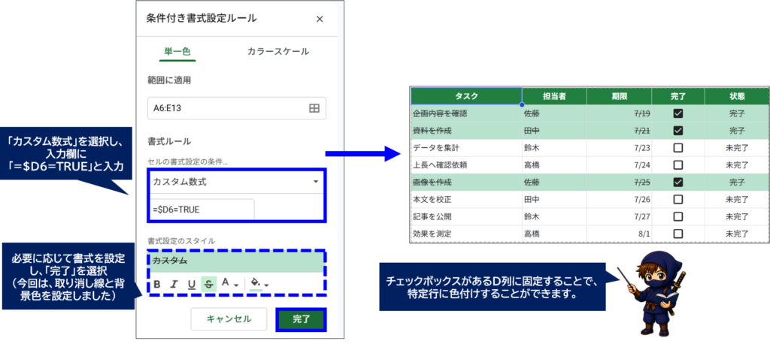Select the 7/19 due date cell
Screen dimensions: 770x350
tap(620, 113)
